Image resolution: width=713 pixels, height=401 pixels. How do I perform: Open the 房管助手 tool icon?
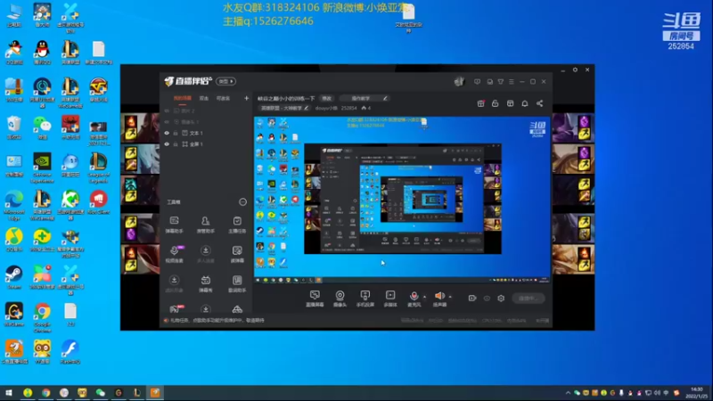point(206,225)
